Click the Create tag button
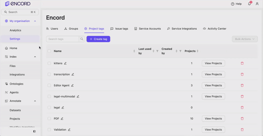 (x=98, y=39)
